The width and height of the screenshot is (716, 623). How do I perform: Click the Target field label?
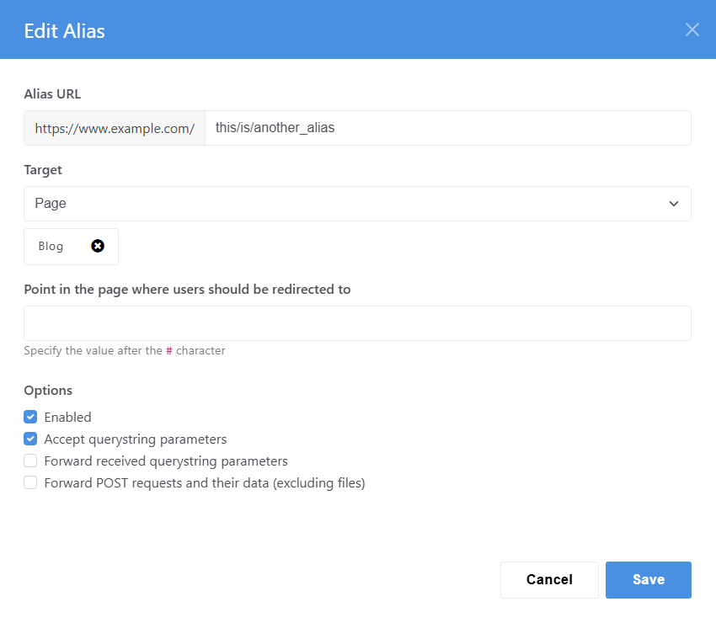[x=43, y=170]
